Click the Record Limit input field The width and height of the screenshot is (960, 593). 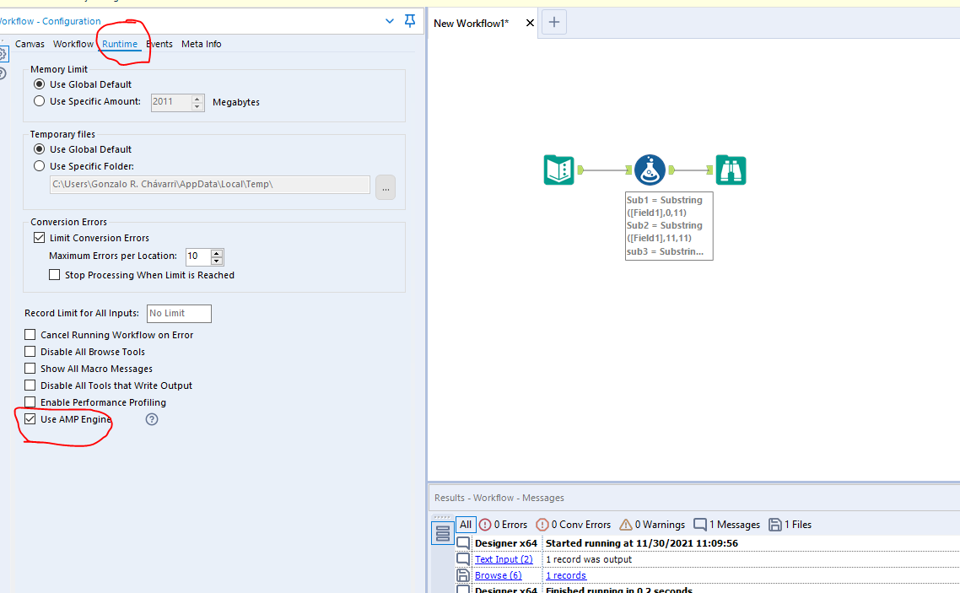pyautogui.click(x=179, y=314)
